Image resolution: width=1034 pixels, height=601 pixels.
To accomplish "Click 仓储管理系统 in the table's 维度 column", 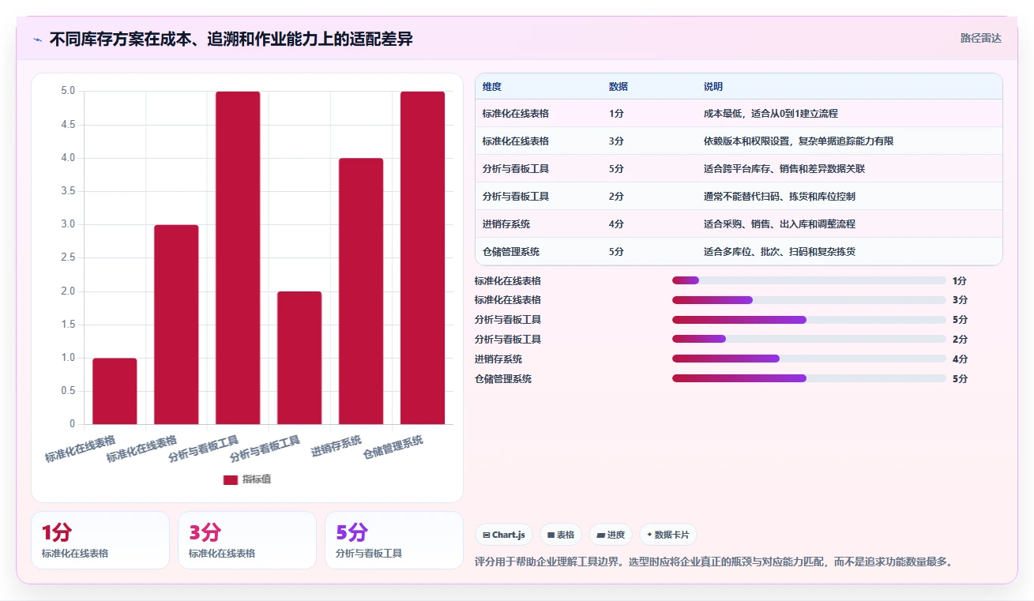I will point(511,252).
